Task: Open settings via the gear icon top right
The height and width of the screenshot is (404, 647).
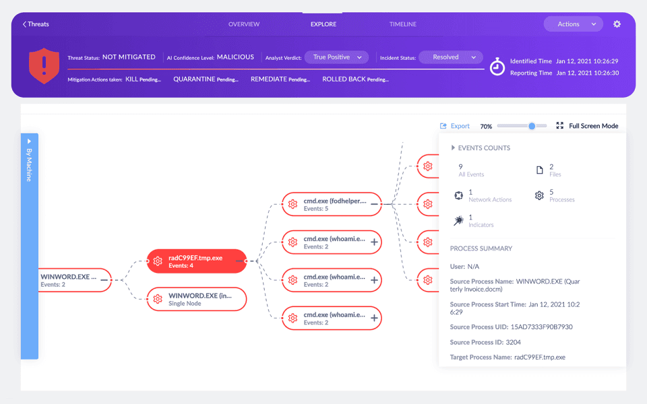Action: (617, 24)
